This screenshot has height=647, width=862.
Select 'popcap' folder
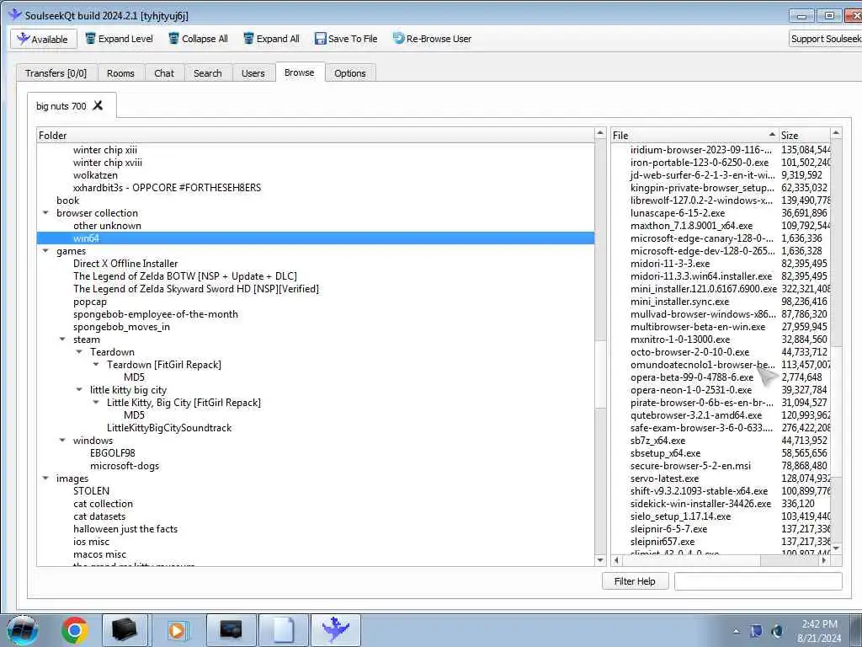[x=89, y=302]
